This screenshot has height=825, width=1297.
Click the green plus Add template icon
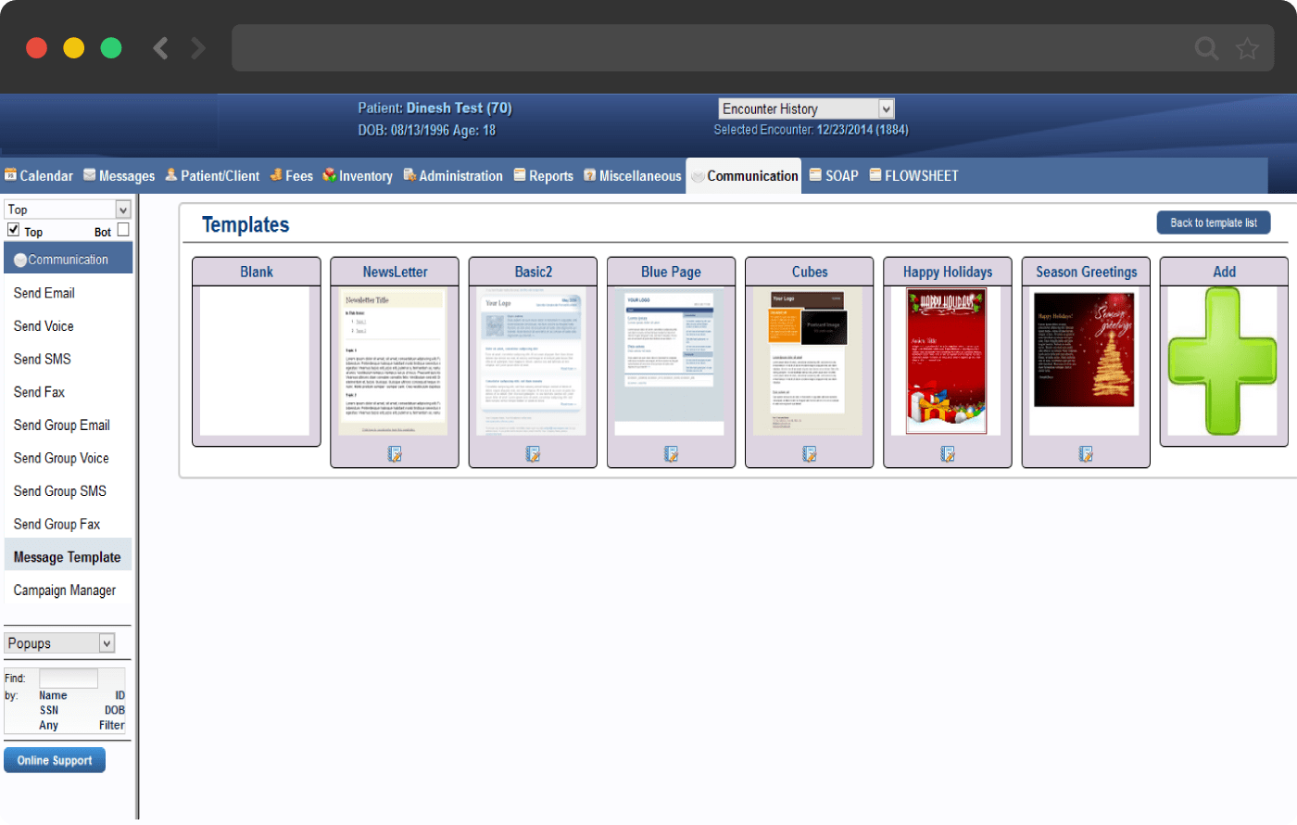pos(1223,362)
